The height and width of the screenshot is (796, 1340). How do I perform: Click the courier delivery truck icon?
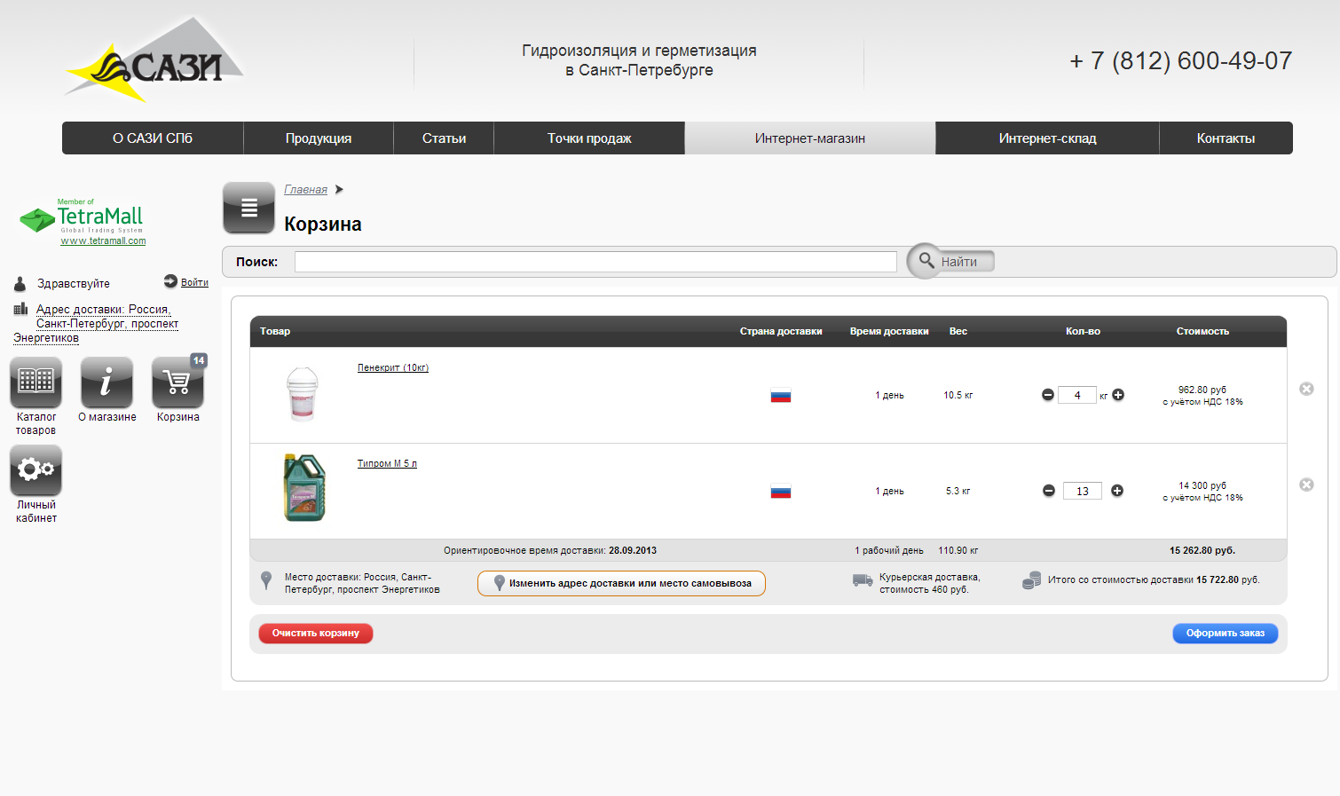(x=863, y=580)
